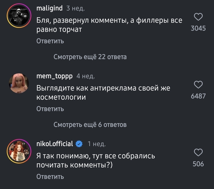Visit nikol.official's profile via username

pyautogui.click(x=55, y=144)
